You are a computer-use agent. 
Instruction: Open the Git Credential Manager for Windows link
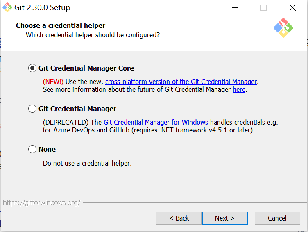tap(156, 122)
